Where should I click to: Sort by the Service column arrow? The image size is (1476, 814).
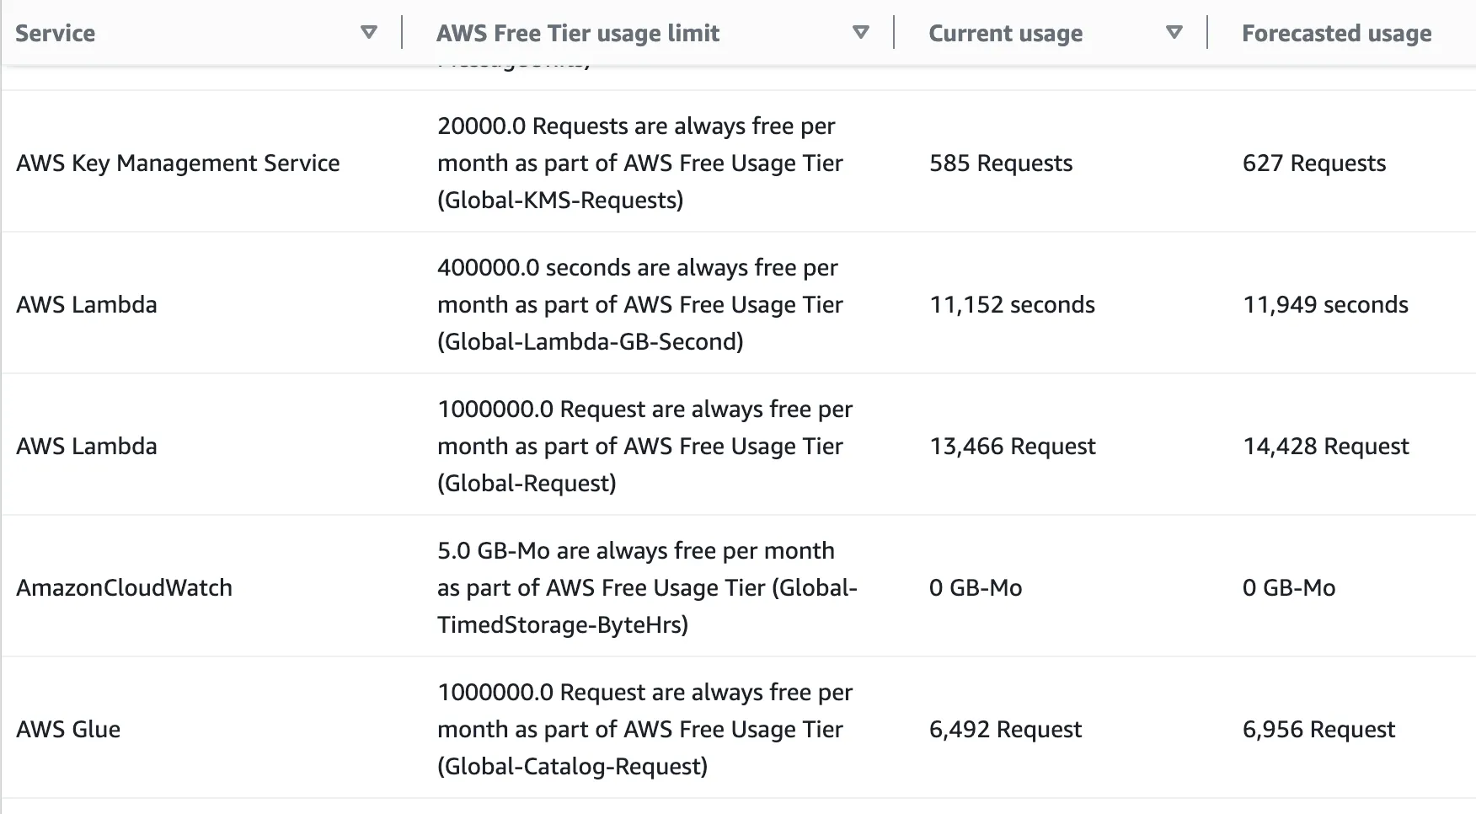368,33
